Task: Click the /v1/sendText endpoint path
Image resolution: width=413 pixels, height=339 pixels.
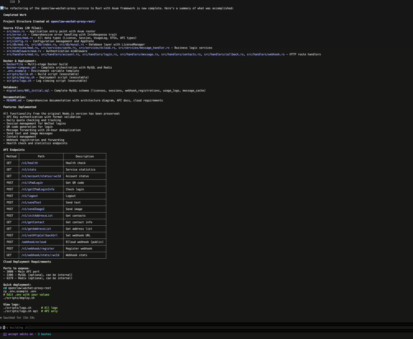Action: click(31, 202)
